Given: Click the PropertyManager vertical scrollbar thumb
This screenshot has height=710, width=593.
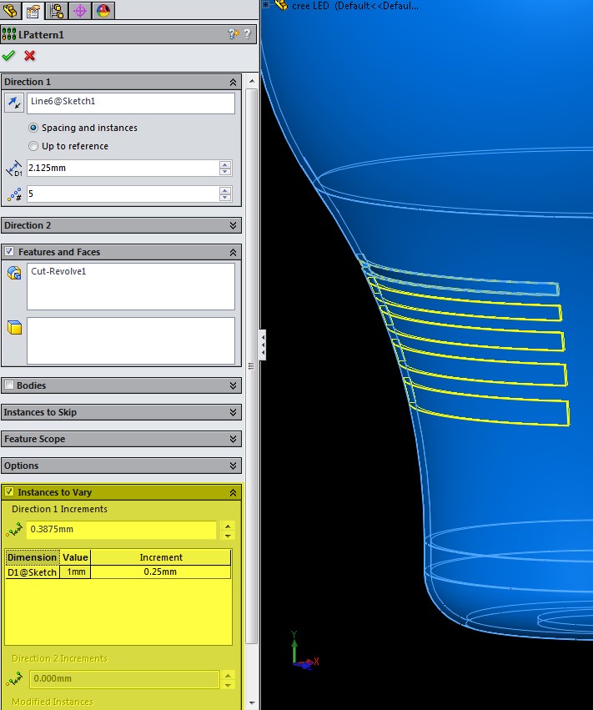Looking at the screenshot, I should click(252, 366).
